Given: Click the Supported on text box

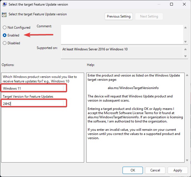Looking at the screenshot, I should tap(122, 53).
